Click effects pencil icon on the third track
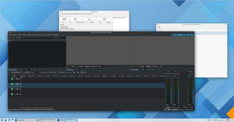234x122 pixels. [15, 89]
